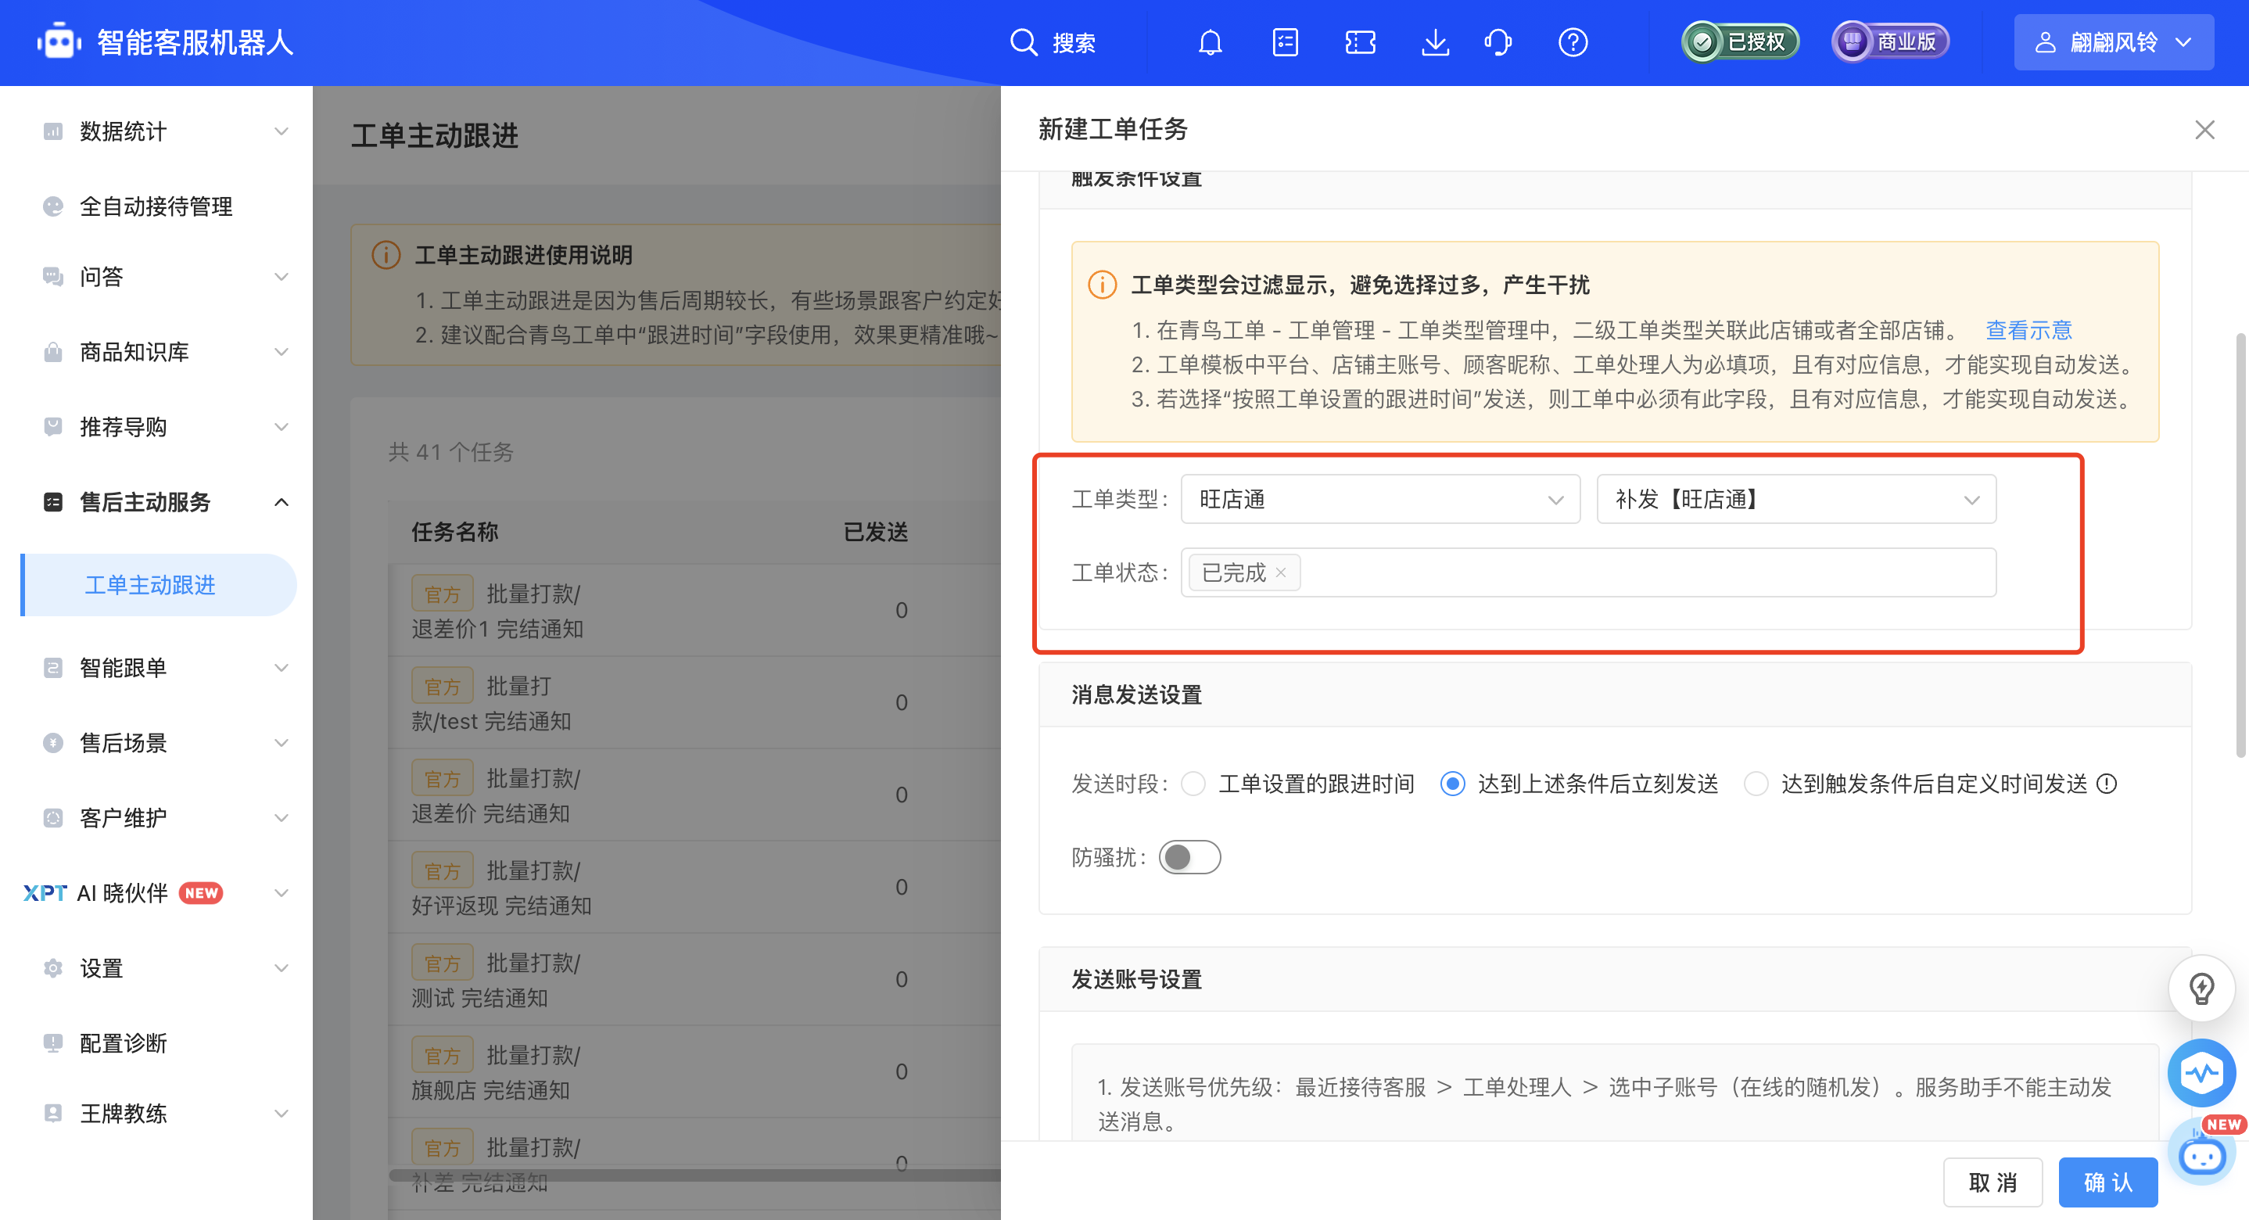Click the lightbulb tips floating icon
The image size is (2249, 1220).
pyautogui.click(x=2201, y=989)
